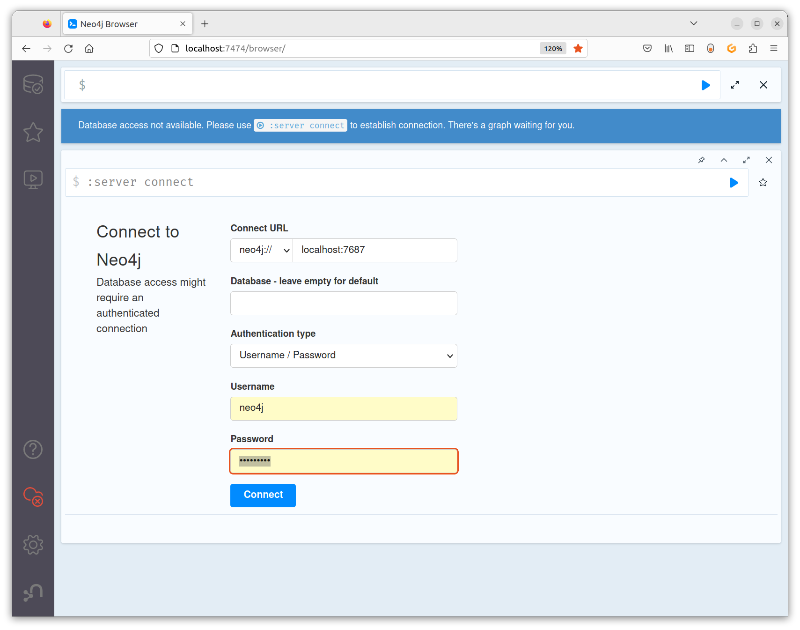
Task: Click the localhost:7687 Connect URL field
Action: click(375, 250)
